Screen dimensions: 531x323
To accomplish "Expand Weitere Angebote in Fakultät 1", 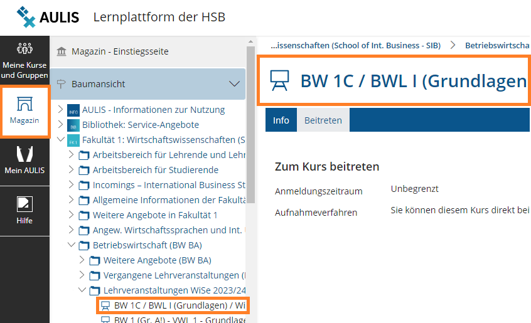I will point(71,214).
